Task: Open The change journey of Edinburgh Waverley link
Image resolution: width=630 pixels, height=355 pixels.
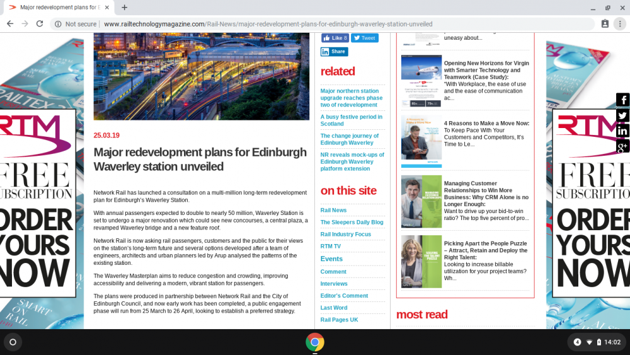Action: point(350,139)
